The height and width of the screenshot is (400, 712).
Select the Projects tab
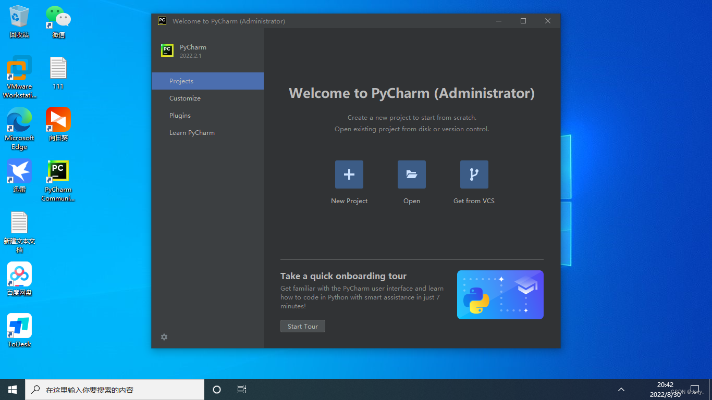(207, 81)
